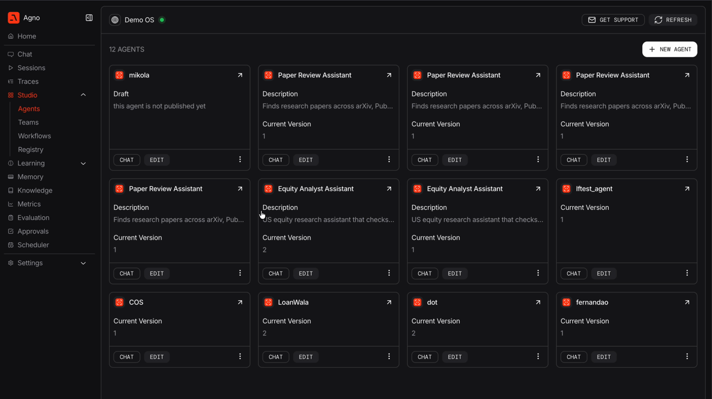Click the '12 AGENTS' count text
Image resolution: width=712 pixels, height=399 pixels.
[127, 50]
